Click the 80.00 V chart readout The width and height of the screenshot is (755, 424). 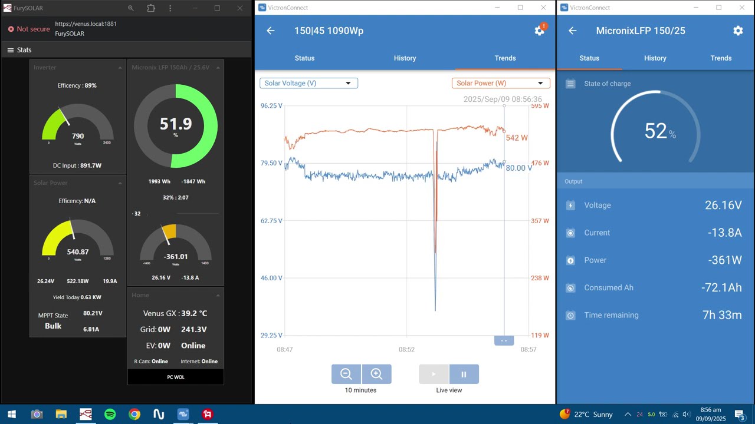[x=519, y=168]
